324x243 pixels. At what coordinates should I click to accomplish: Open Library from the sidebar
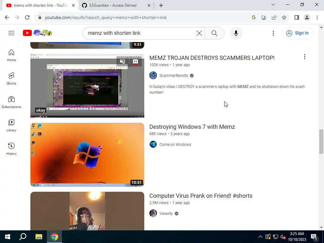[x=11, y=125]
